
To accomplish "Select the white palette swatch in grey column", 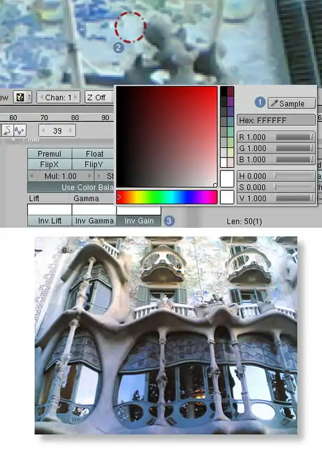I will (x=223, y=163).
